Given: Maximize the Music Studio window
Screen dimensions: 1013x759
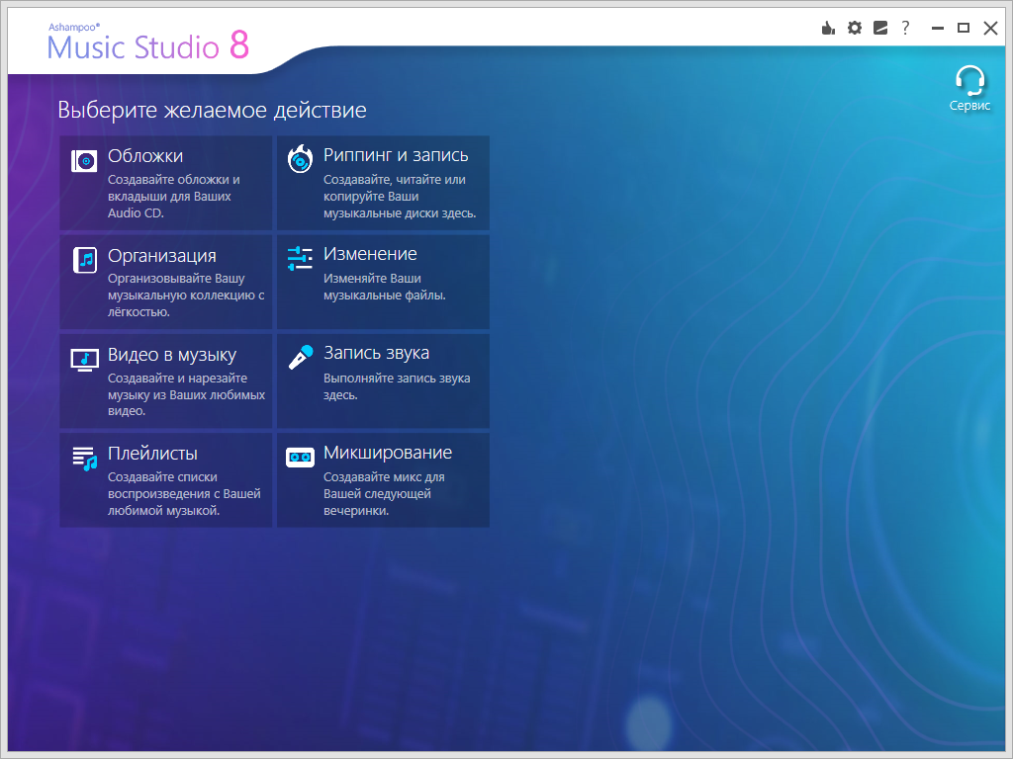Looking at the screenshot, I should pos(964,29).
